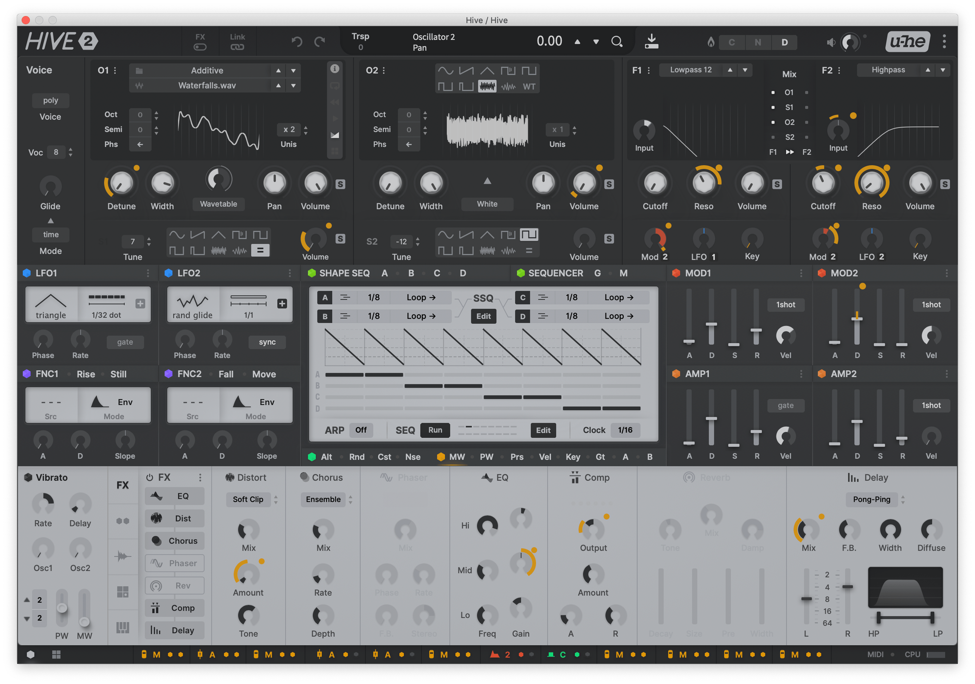This screenshot has height=684, width=975.
Task: Click the Link chain icon in header
Action: [x=237, y=47]
